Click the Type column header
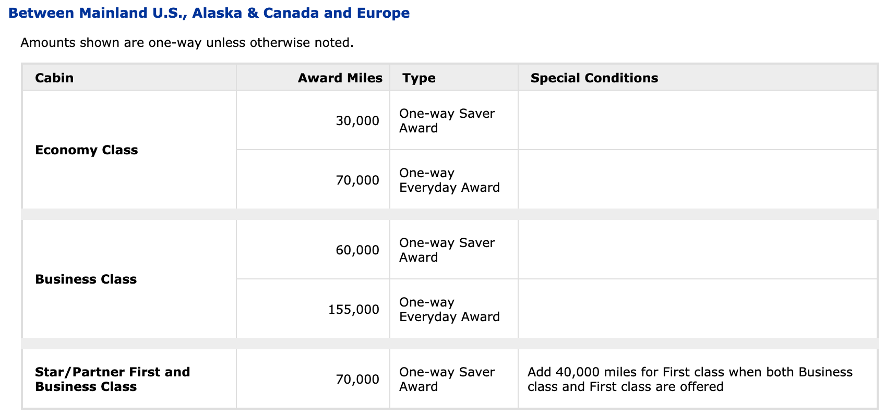Screen dimensions: 885x416 point(418,78)
